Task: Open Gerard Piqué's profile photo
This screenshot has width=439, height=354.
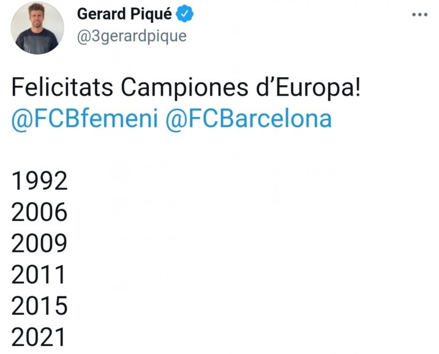Action: point(37,28)
